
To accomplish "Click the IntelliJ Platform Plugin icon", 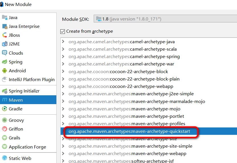I will click(x=5, y=79).
